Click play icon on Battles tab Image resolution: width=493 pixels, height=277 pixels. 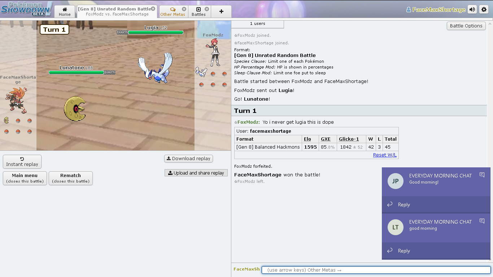pyautogui.click(x=198, y=9)
